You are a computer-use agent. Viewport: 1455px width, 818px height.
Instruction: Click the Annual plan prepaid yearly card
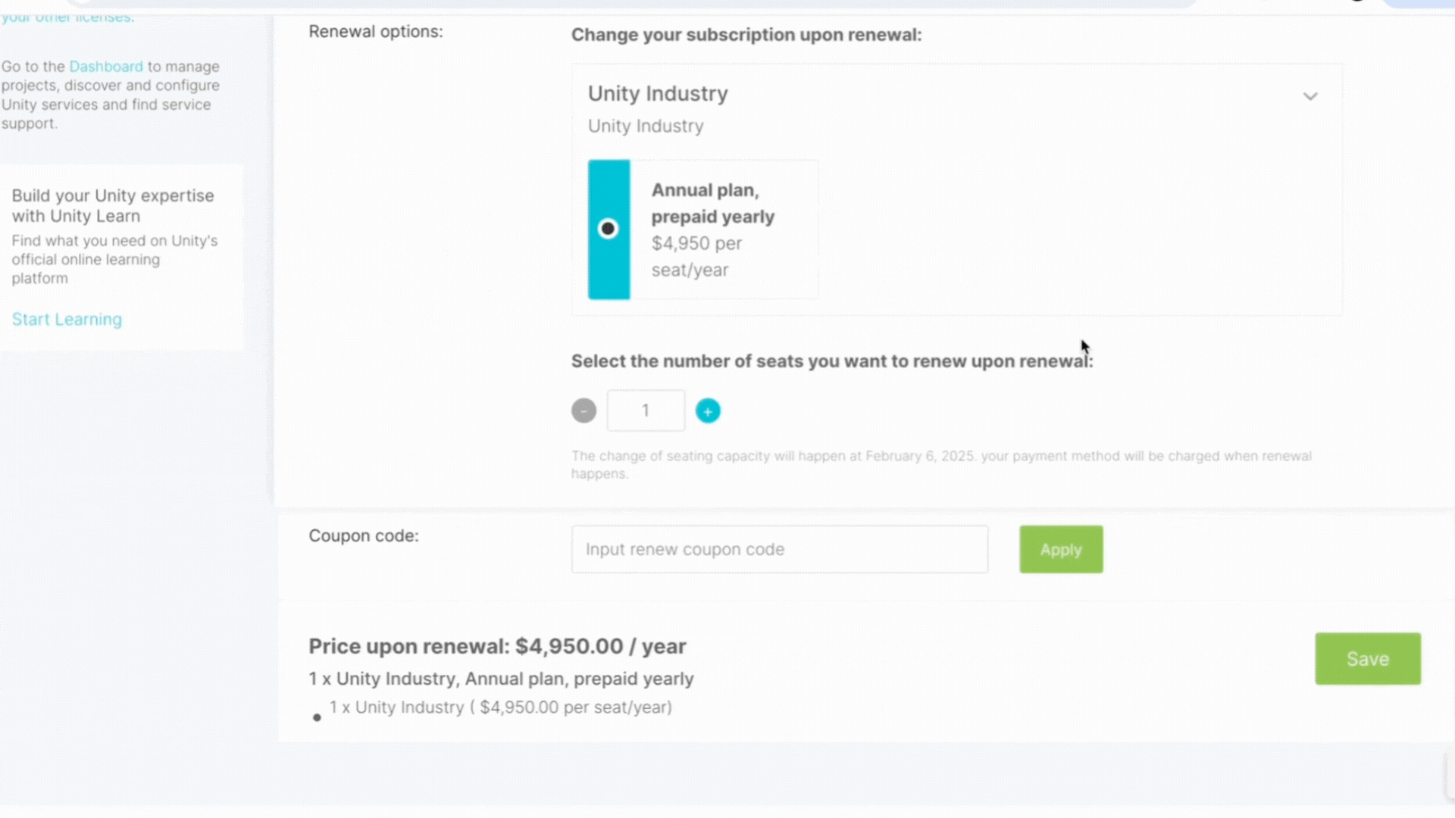[724, 229]
